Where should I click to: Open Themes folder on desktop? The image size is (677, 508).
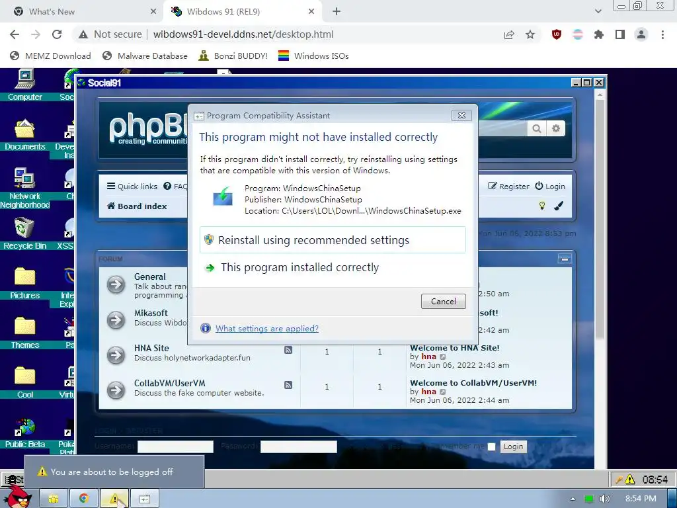[x=25, y=333]
